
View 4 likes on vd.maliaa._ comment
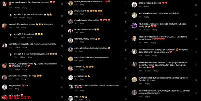click(147, 30)
